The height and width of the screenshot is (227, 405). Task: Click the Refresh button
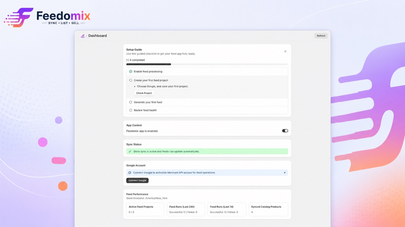321,36
